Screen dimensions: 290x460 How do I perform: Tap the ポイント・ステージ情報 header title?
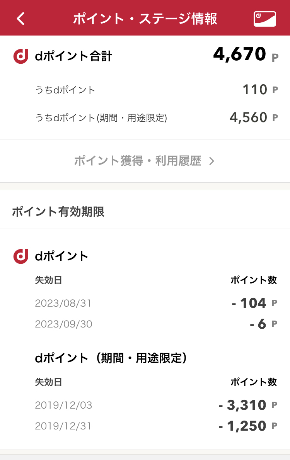tap(145, 19)
